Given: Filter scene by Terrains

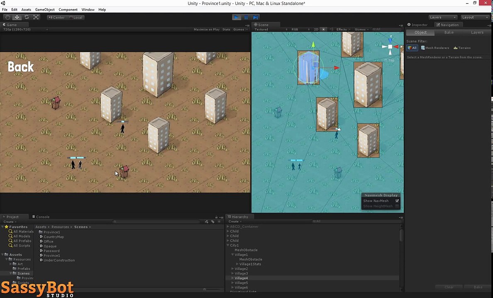Looking at the screenshot, I should point(462,48).
